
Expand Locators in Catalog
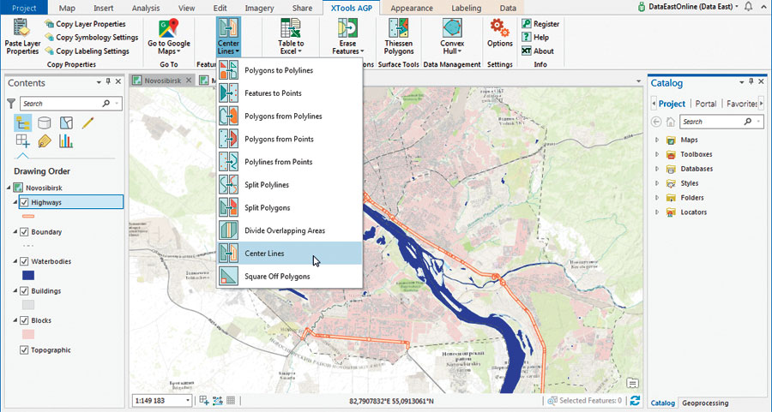click(657, 212)
